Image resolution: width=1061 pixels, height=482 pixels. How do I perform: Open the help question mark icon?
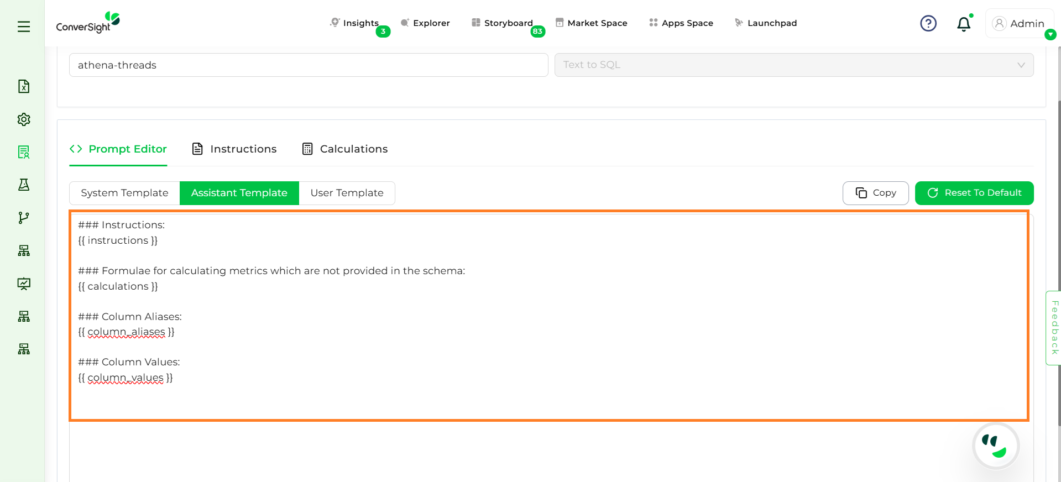click(x=928, y=23)
